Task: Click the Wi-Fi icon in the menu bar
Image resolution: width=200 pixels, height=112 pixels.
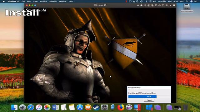Action: 151,1
